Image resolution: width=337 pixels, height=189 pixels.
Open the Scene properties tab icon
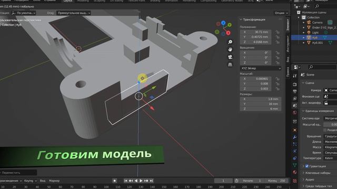pyautogui.click(x=295, y=106)
